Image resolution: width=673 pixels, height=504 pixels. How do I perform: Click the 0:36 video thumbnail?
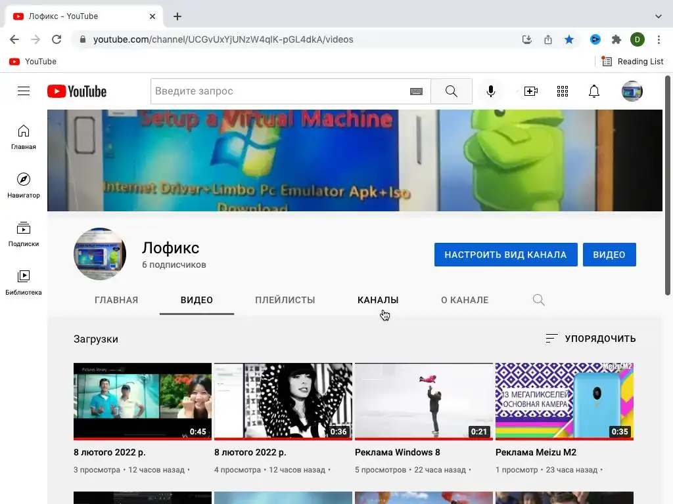[283, 402]
